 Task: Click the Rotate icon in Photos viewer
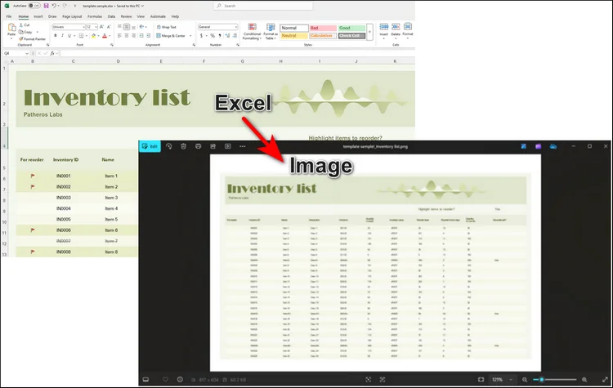pos(168,146)
